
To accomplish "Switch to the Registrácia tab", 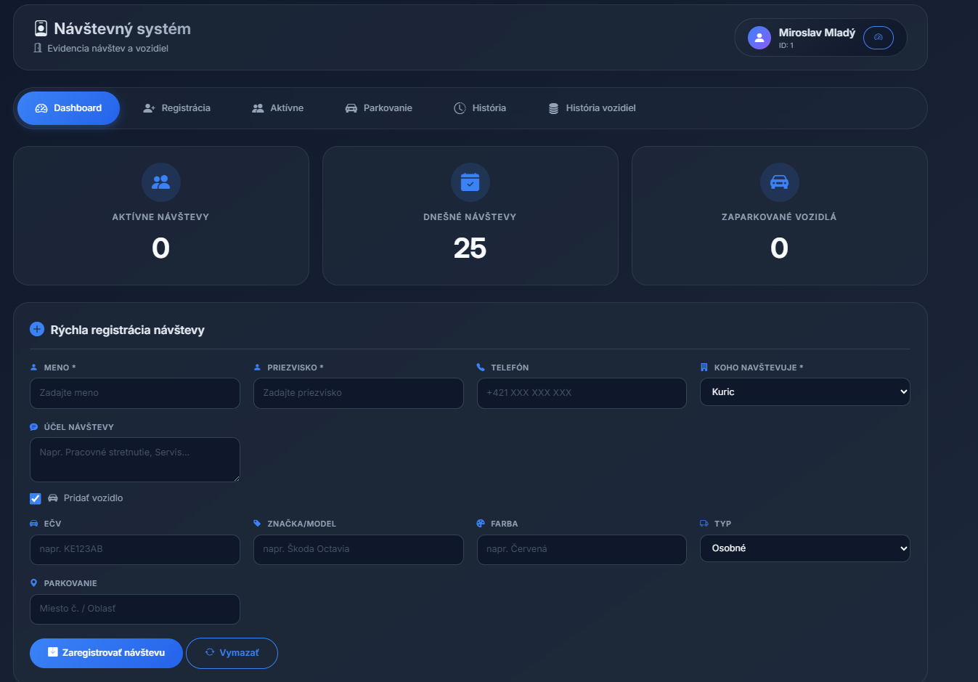I will (177, 108).
